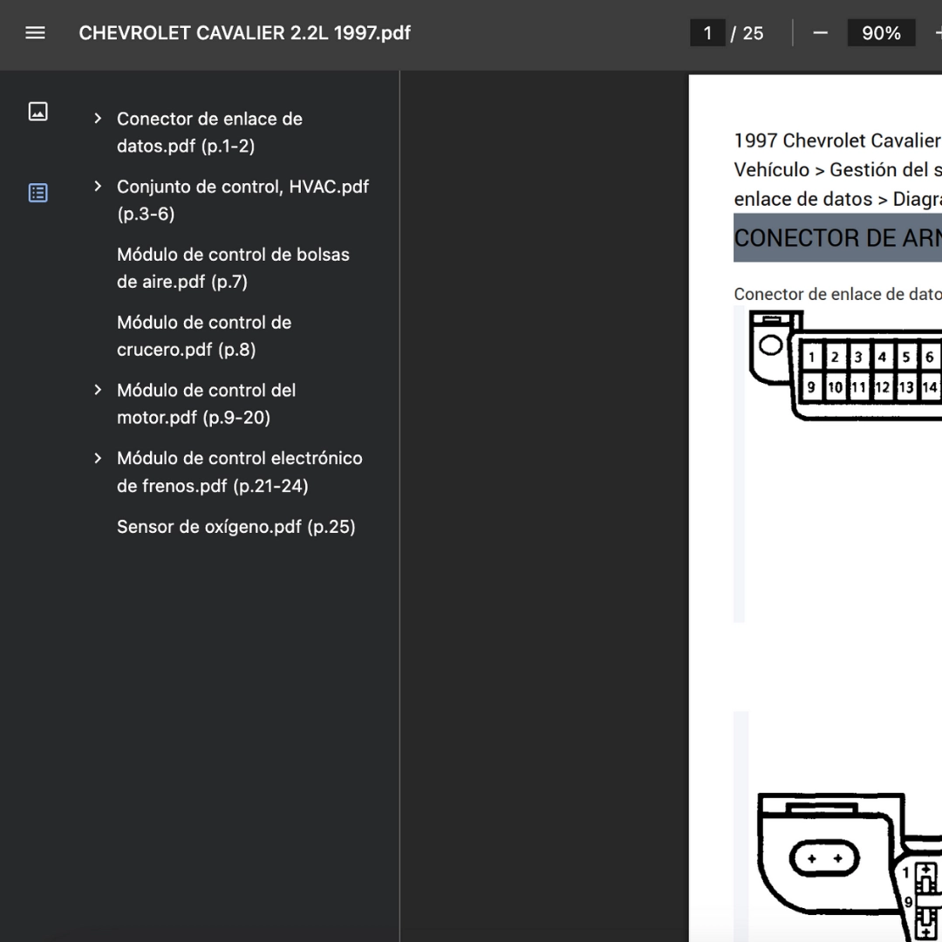Screen dimensions: 942x942
Task: Expand Módulo de control del motor.pdf outline
Action: pos(98,390)
